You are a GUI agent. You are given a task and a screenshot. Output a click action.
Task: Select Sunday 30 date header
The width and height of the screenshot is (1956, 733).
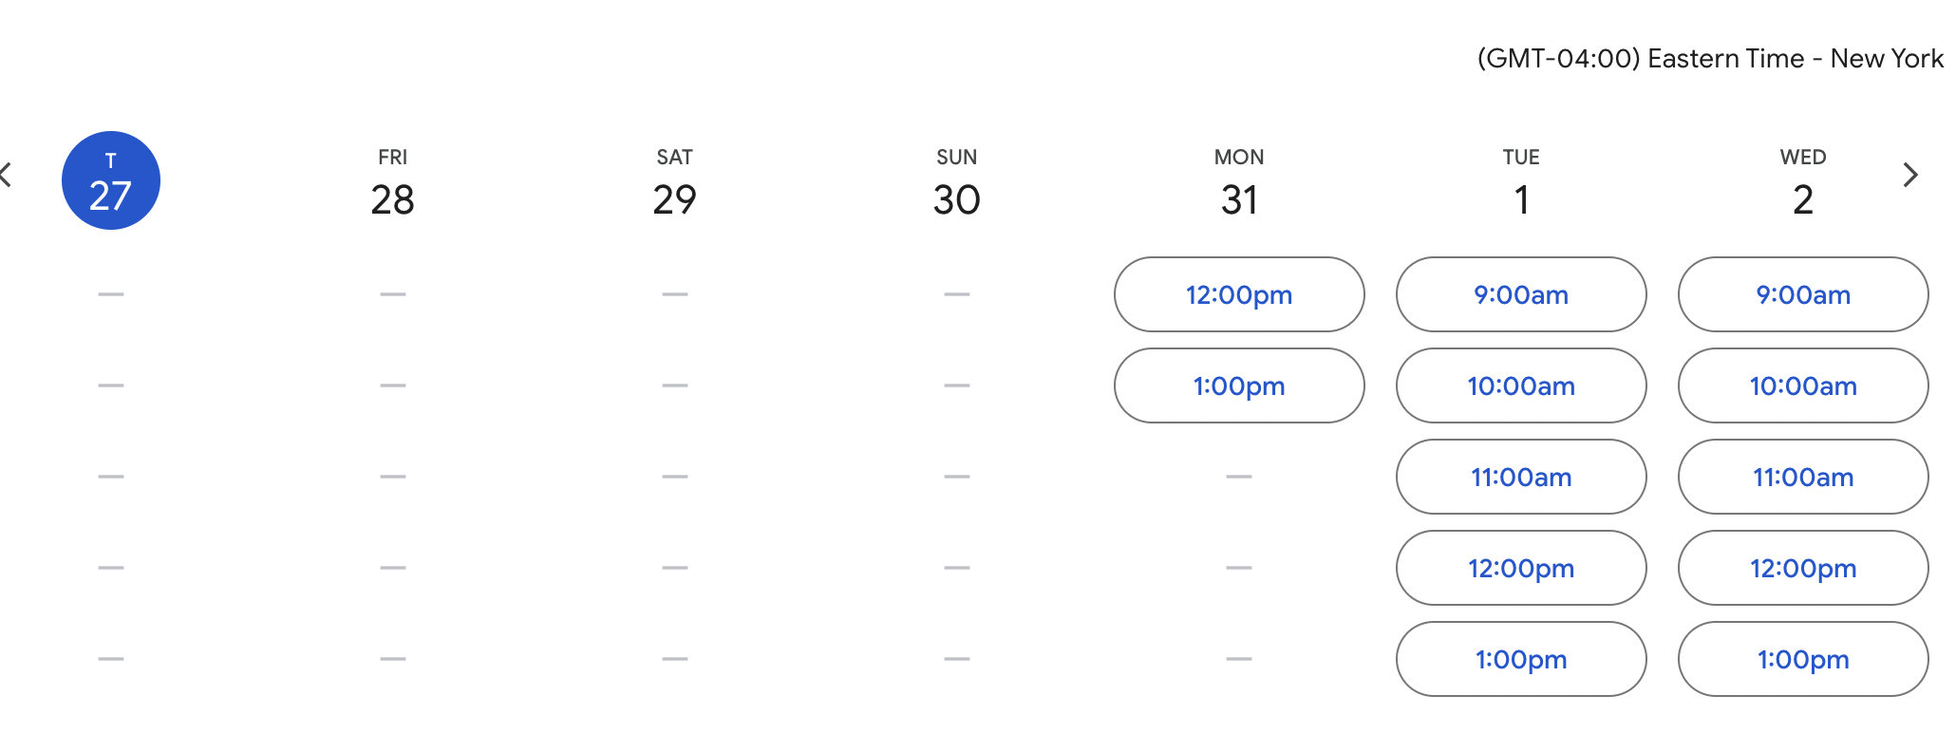[x=957, y=182]
